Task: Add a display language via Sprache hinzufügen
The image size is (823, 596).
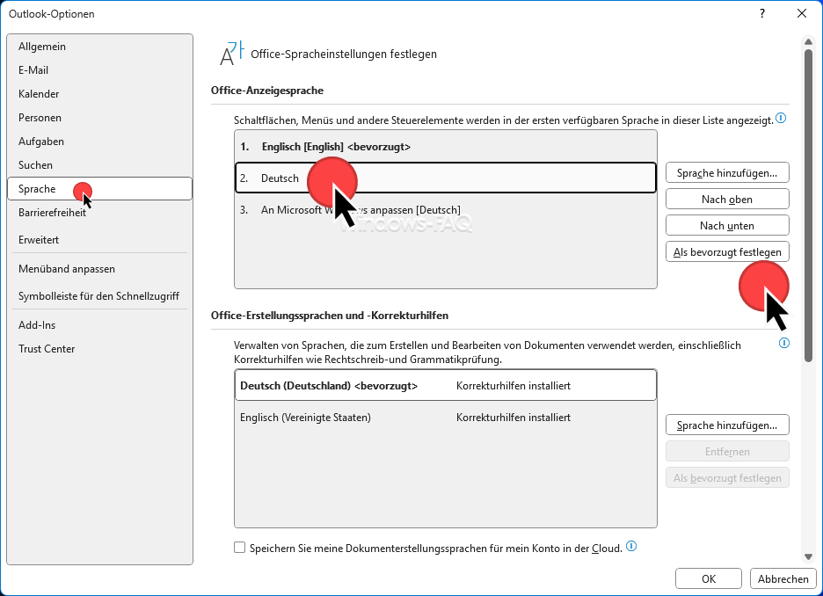Action: tap(726, 173)
